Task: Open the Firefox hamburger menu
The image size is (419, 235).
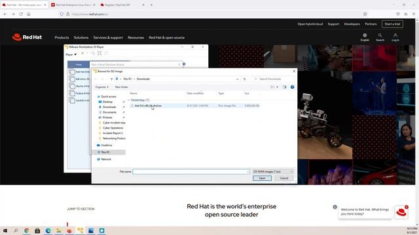Action: [x=414, y=14]
